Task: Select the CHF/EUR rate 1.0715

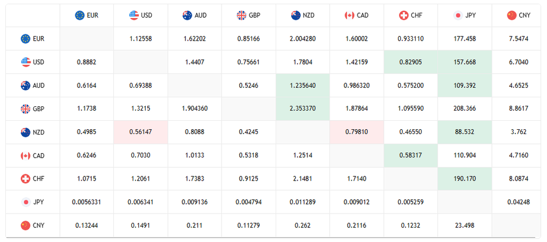Action: coord(87,179)
